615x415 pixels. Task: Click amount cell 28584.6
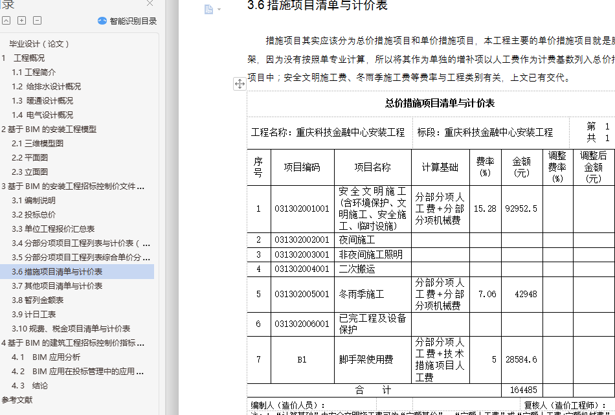(x=521, y=360)
